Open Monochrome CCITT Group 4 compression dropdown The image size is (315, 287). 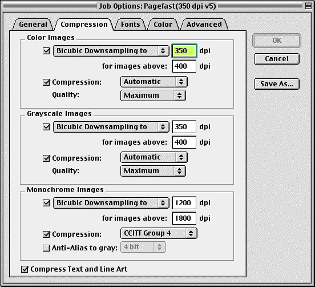tap(159, 233)
